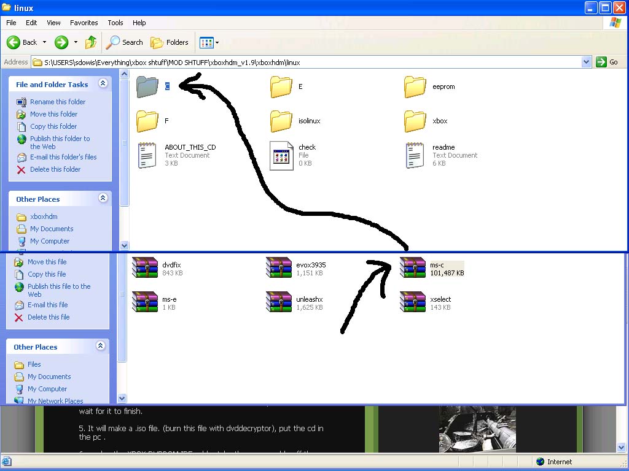Select the xbox folder
This screenshot has width=629, height=471.
(426, 121)
